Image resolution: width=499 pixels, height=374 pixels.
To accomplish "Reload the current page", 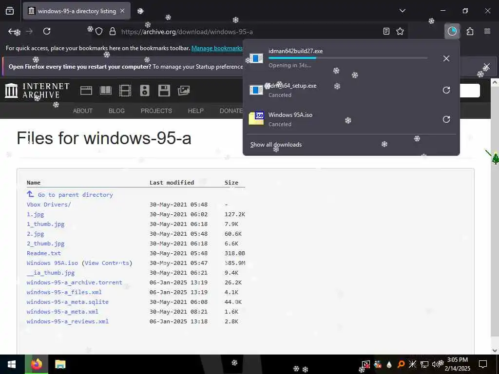I will [47, 31].
